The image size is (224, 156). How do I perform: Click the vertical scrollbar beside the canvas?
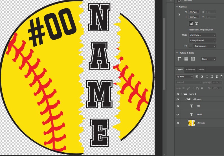pyautogui.click(x=164, y=54)
